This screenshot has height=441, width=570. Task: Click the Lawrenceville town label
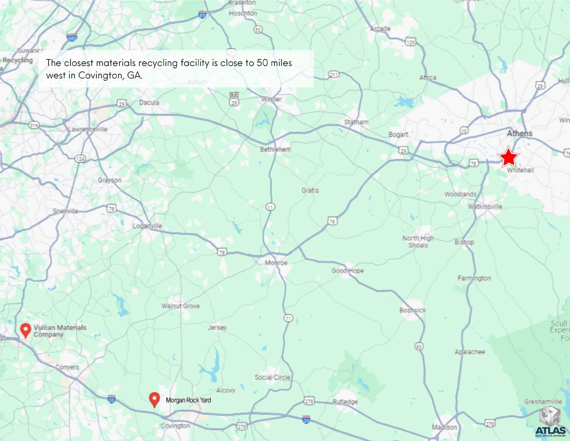(x=88, y=129)
